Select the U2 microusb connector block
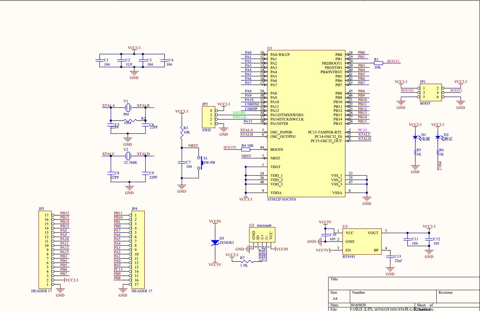 pyautogui.click(x=262, y=235)
